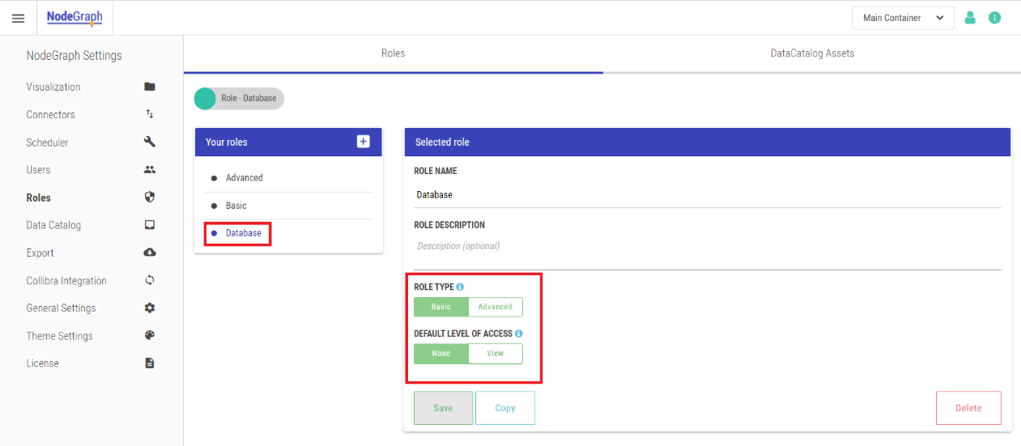Image resolution: width=1021 pixels, height=446 pixels.
Task: Click the Connectors arrows icon
Action: [150, 114]
